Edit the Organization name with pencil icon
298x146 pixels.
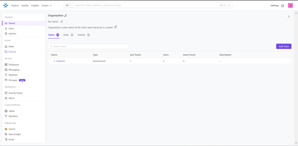click(x=66, y=16)
